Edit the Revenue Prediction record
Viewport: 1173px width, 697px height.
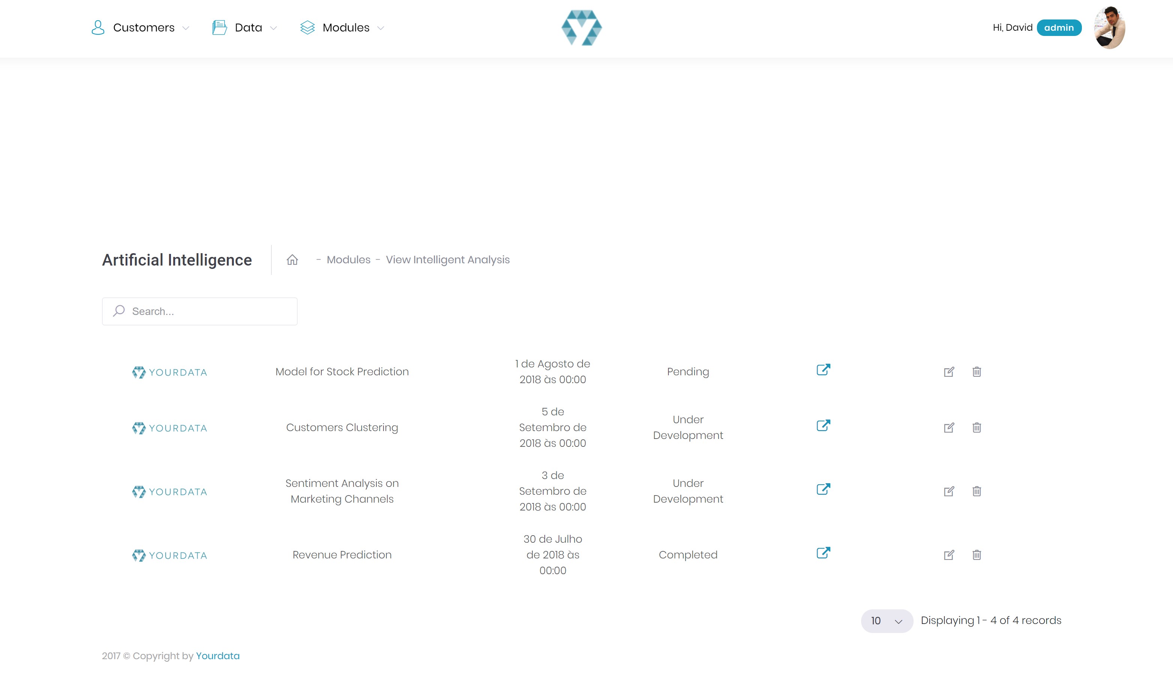[949, 555]
